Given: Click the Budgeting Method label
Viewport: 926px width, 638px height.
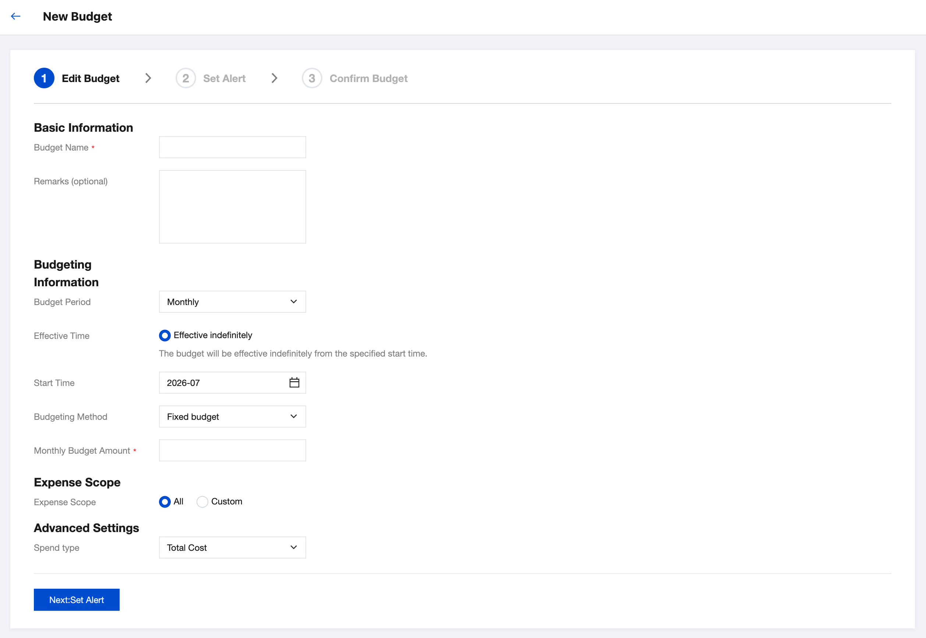Looking at the screenshot, I should click(x=71, y=417).
